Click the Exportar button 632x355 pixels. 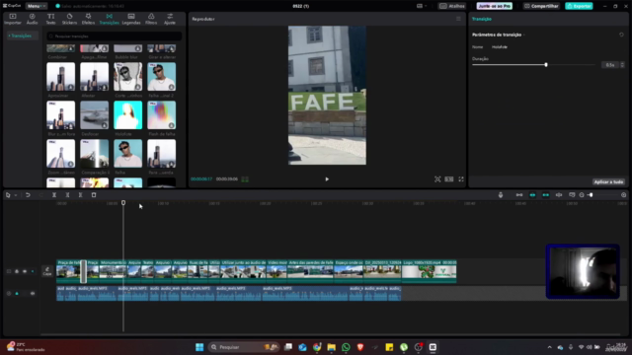[x=579, y=6]
